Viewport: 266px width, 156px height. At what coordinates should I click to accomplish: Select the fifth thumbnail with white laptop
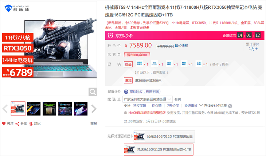pyautogui.click(x=81, y=109)
